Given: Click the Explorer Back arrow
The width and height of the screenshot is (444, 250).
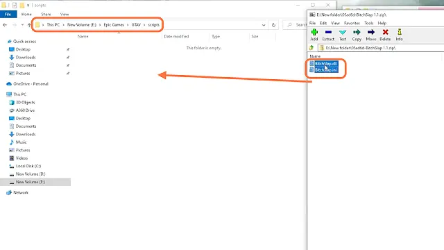Looking at the screenshot, I should 5,25.
